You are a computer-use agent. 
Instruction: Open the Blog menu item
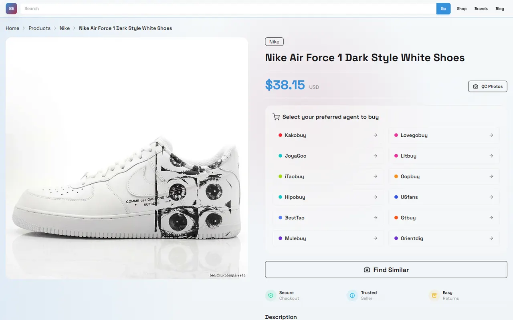500,8
